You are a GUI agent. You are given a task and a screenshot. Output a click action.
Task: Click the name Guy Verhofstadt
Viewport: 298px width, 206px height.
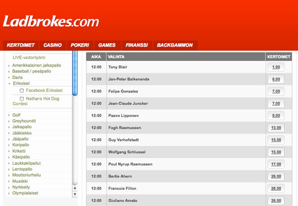(x=123, y=140)
